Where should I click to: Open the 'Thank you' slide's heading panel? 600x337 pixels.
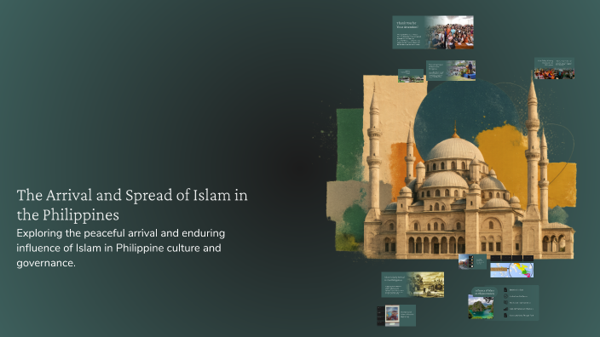409,32
